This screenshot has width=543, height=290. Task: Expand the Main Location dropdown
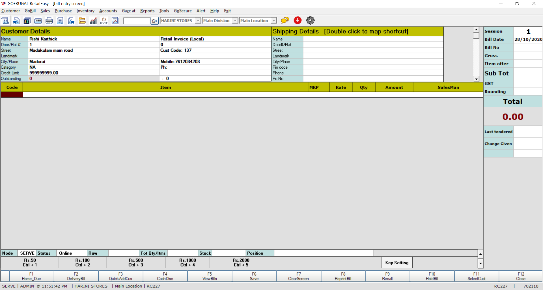pyautogui.click(x=274, y=21)
